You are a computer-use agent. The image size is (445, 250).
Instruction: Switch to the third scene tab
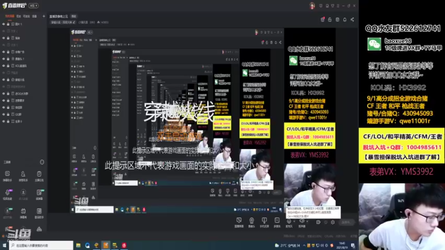click(x=26, y=16)
